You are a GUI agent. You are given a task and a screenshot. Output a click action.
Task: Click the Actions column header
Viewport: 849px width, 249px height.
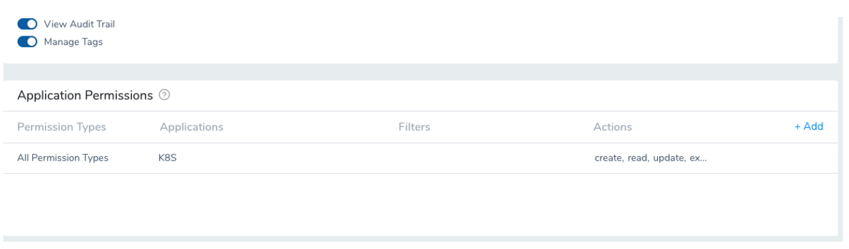[612, 127]
